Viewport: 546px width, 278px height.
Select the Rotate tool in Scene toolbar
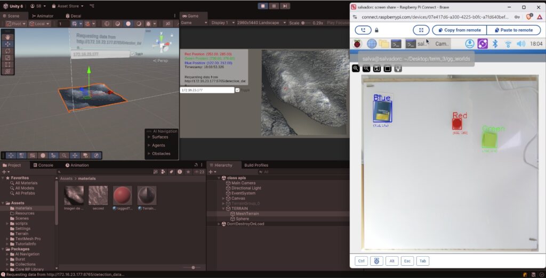7,51
